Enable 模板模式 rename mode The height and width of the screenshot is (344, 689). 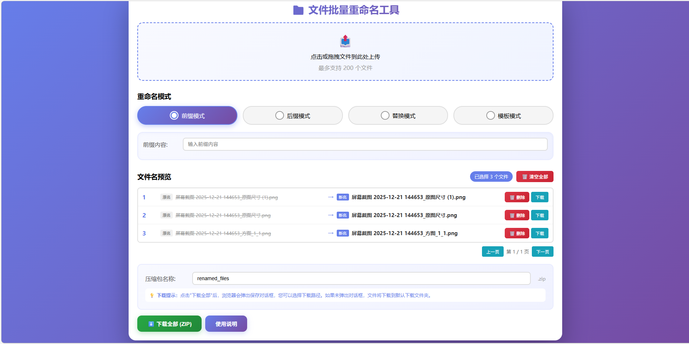point(503,115)
